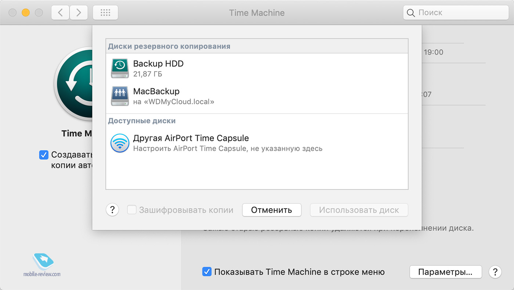Click the Использовать диск button
Viewport: 514px width, 290px height.
coord(359,210)
